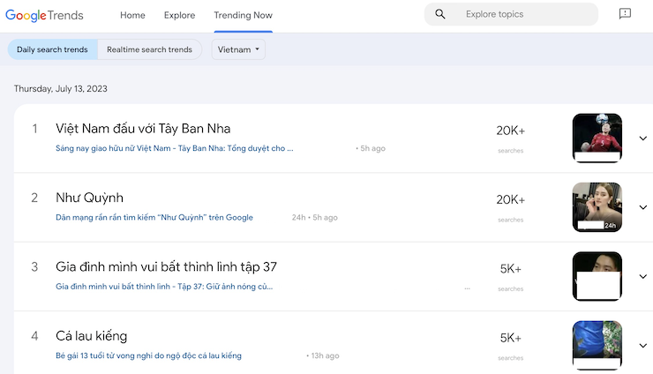Click the football player thumbnail for trend 1
Image resolution: width=653 pixels, height=374 pixels.
click(x=597, y=138)
